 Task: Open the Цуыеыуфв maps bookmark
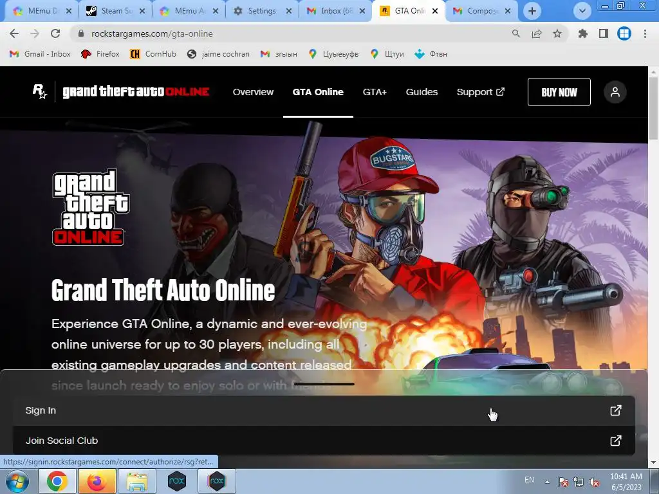(333, 54)
